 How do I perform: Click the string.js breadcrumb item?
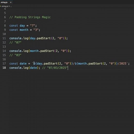coord(5,6)
